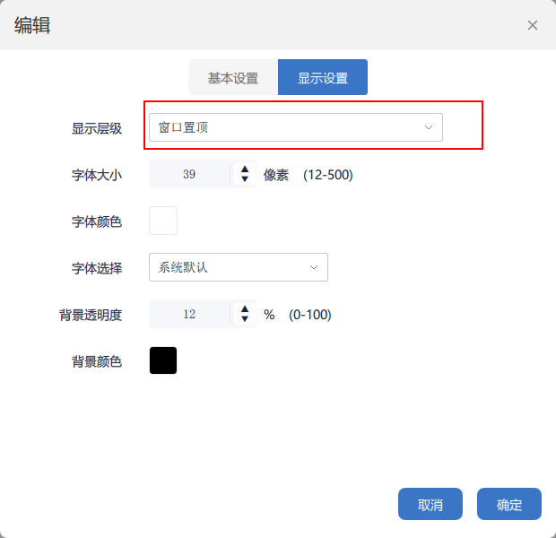Screen dimensions: 556x538
Task: Click the 背景透明度 percentage field
Action: 189,315
